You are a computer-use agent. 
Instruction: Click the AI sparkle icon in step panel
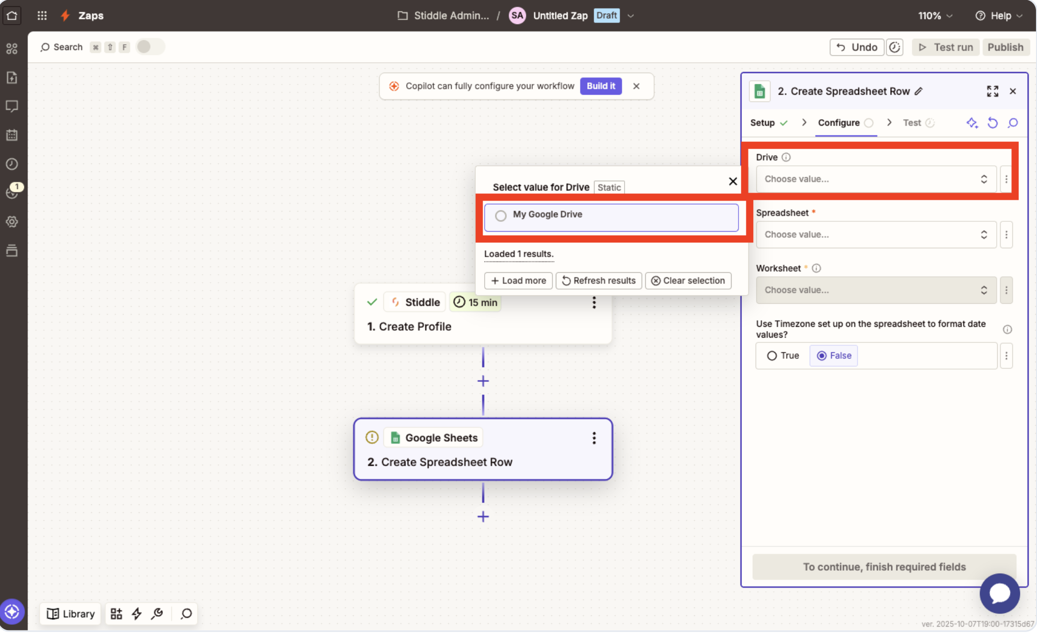coord(972,123)
